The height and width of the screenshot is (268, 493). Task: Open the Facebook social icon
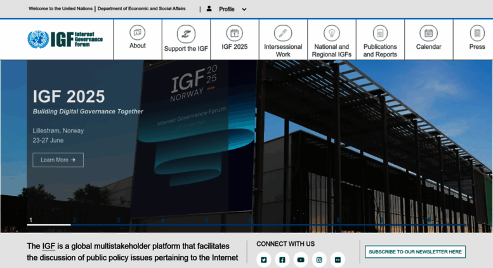tap(282, 260)
